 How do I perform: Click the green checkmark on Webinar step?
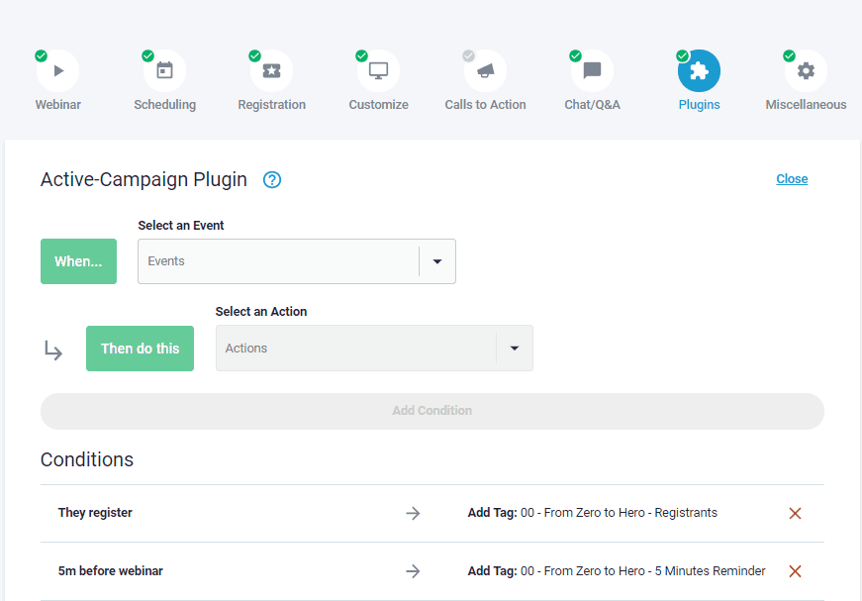42,55
